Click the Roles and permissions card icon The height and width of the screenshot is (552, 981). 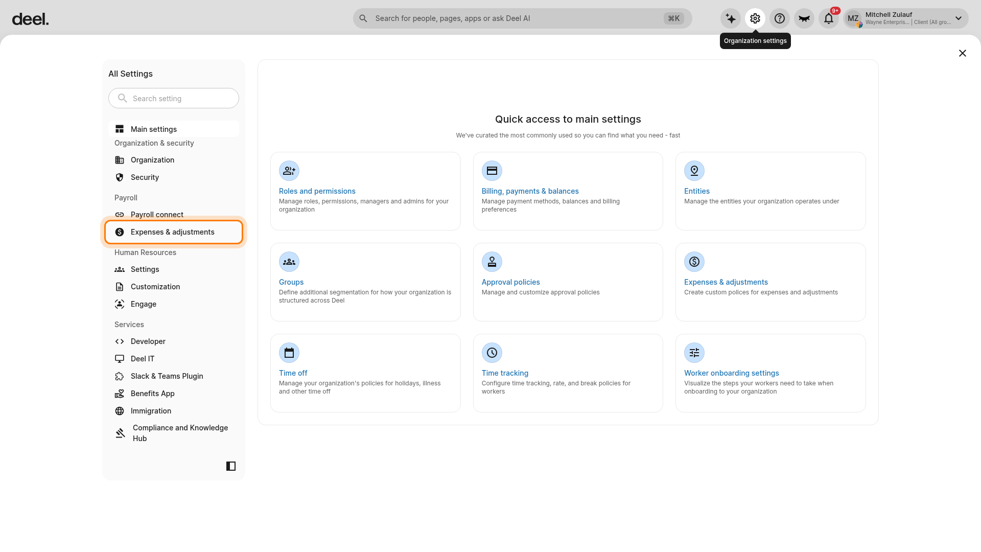[x=289, y=171]
